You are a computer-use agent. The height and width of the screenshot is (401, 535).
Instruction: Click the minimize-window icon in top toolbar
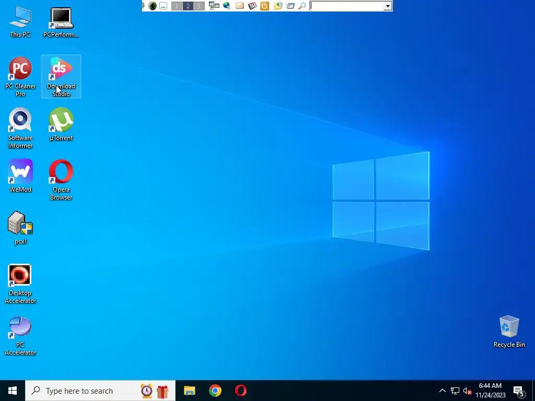pyautogui.click(x=164, y=6)
